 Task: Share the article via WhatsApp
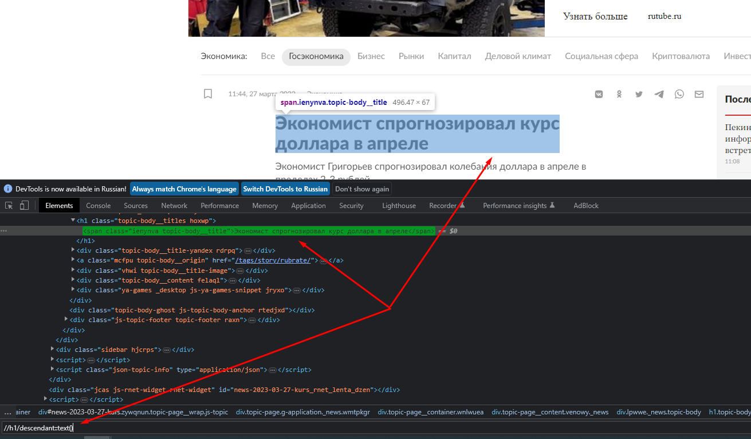(679, 94)
